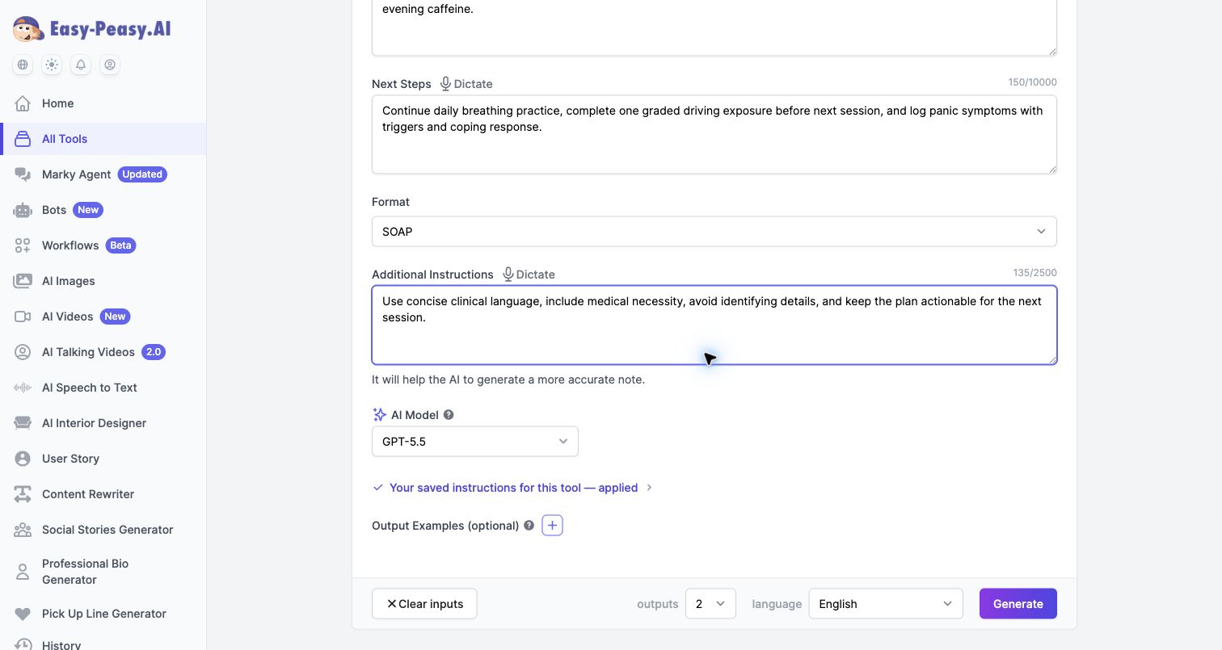The width and height of the screenshot is (1222, 650).
Task: Click the Workflows 'Beta' badge
Action: point(120,245)
